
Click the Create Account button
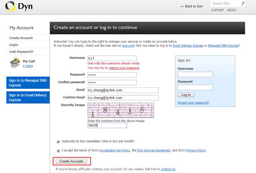point(71,161)
